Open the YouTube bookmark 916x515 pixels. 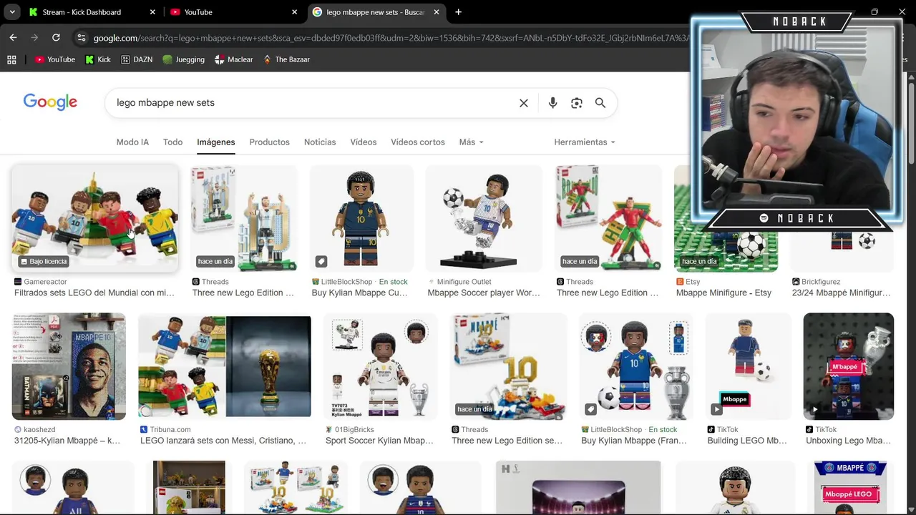55,59
